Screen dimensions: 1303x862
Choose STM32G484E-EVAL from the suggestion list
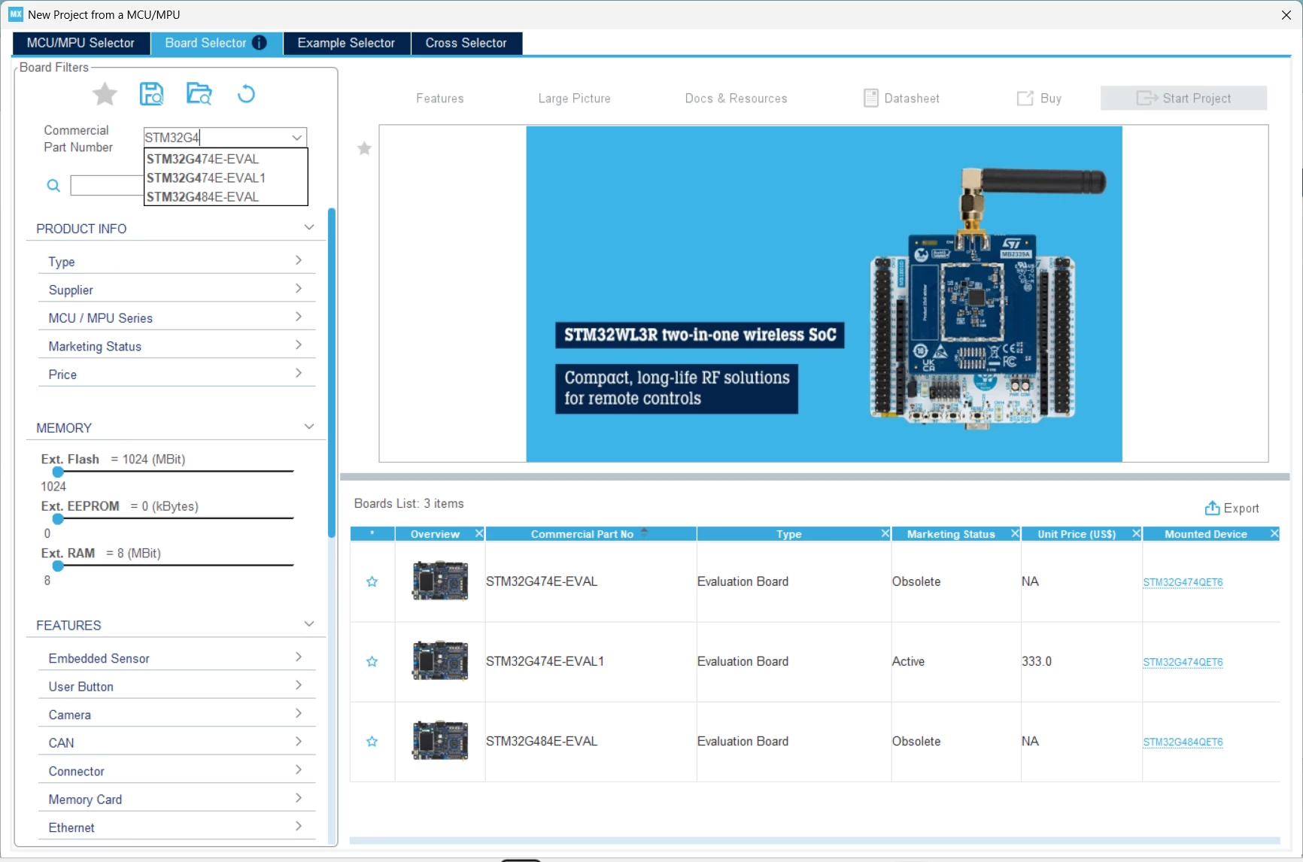226,196
